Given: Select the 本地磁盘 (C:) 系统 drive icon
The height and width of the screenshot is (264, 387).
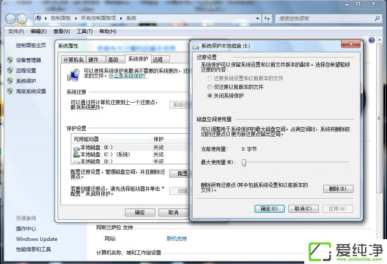Looking at the screenshot, I should [77, 154].
